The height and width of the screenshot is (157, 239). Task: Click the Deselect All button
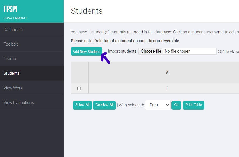104,105
